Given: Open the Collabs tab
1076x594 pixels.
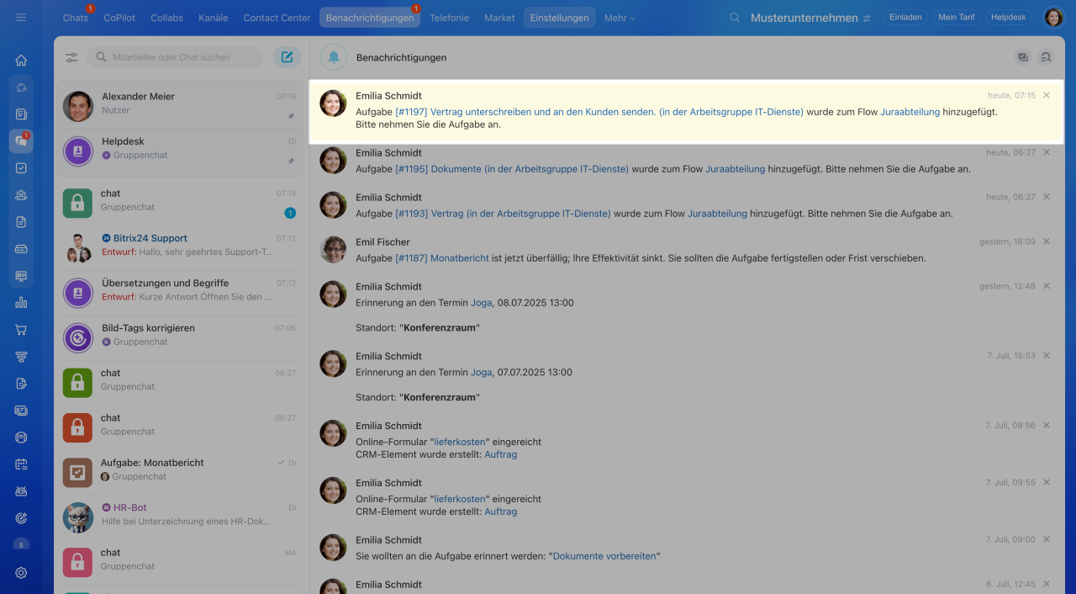Looking at the screenshot, I should (167, 18).
